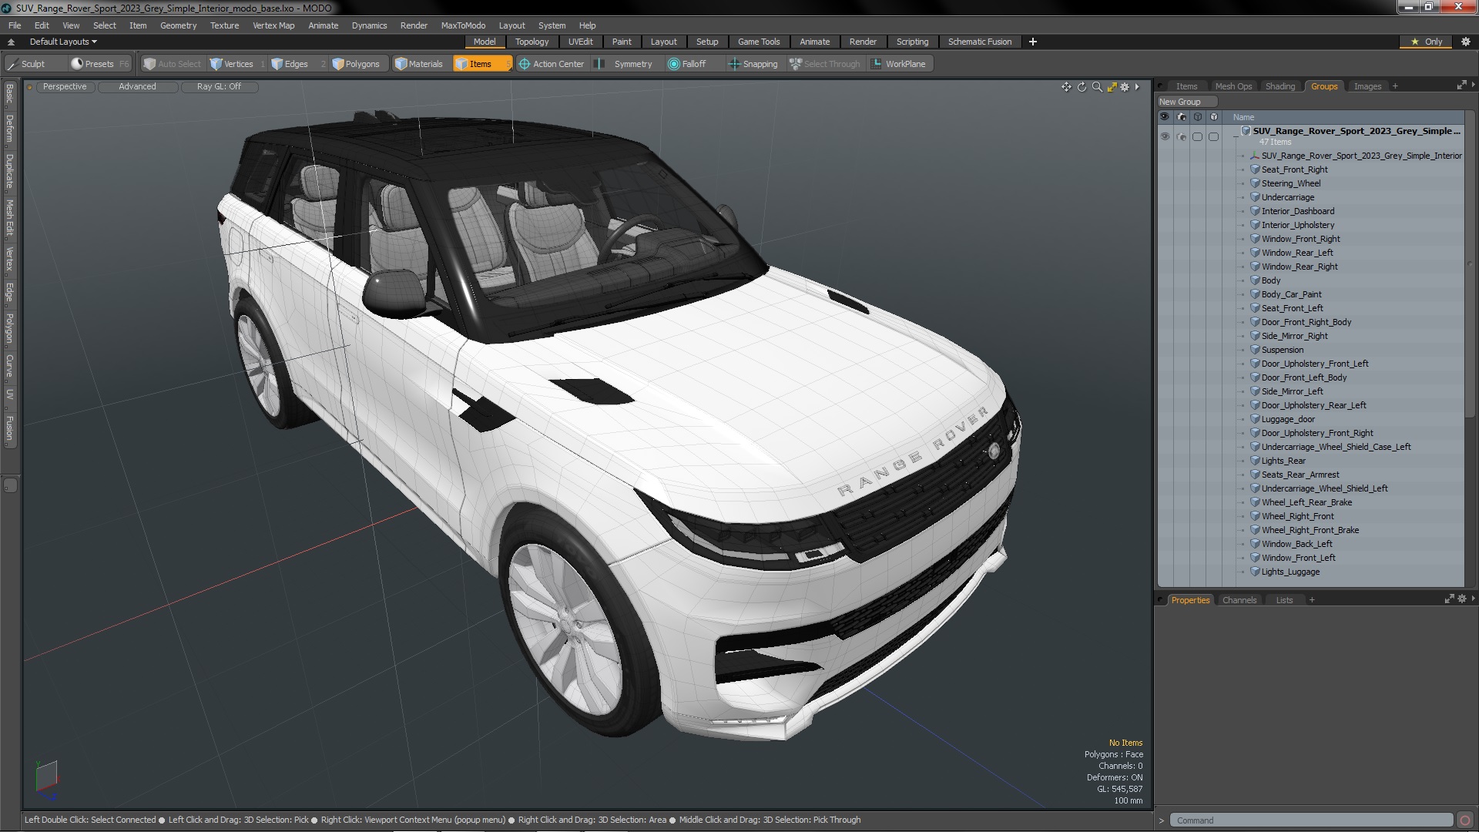This screenshot has height=832, width=1479.
Task: Open the Geometry menu
Action: (x=178, y=25)
